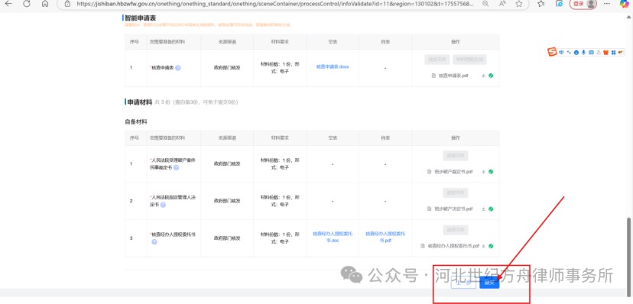Open the browser home page icon

click(45, 4)
